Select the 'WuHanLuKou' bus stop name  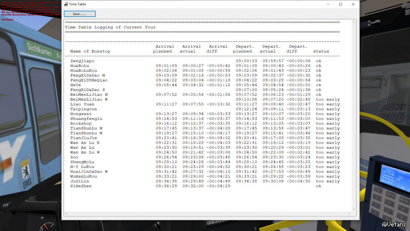pos(84,176)
